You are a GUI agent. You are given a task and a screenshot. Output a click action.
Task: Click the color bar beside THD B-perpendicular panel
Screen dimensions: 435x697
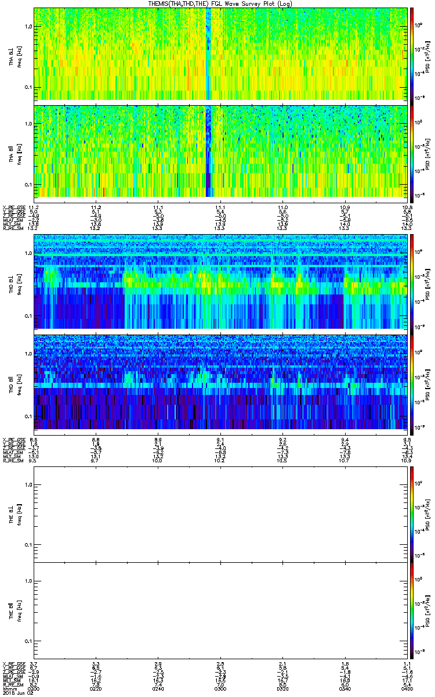click(412, 282)
